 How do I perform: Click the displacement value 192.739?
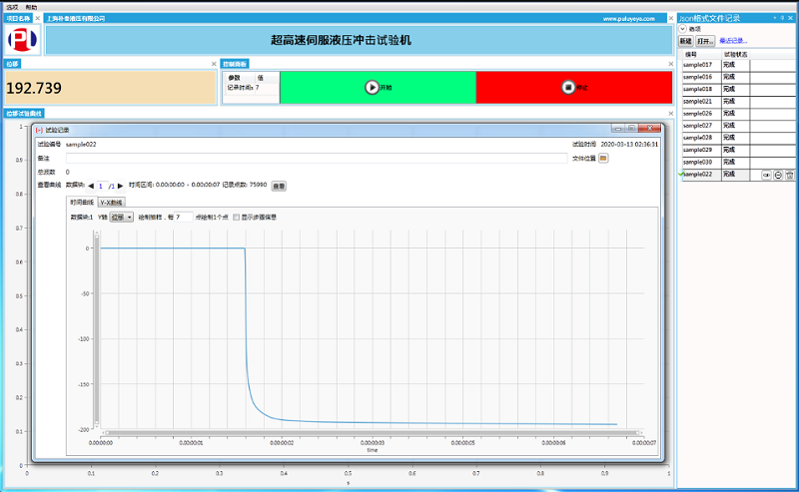click(34, 88)
